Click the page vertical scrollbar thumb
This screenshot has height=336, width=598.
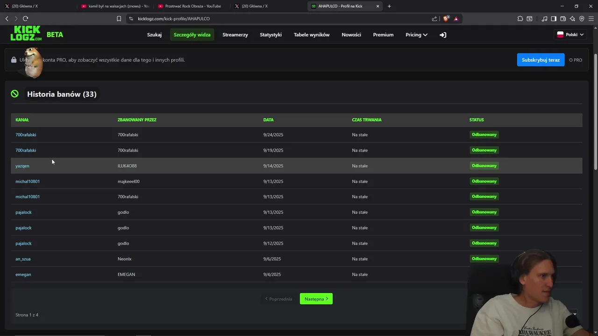595,112
